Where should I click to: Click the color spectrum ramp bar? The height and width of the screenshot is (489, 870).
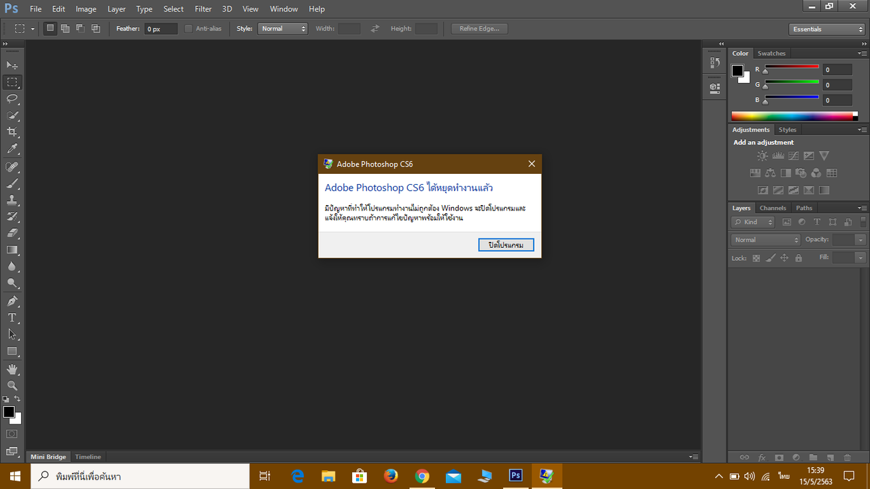point(794,116)
